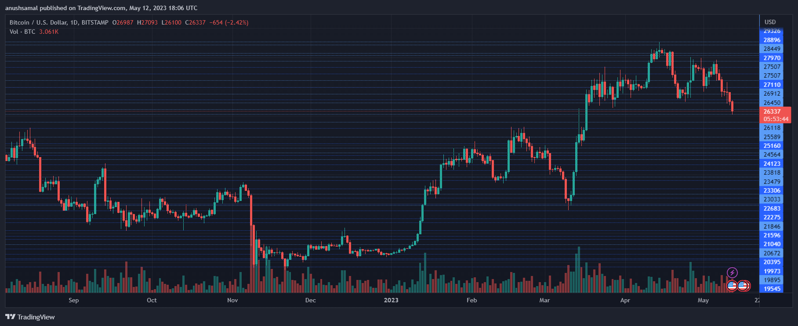The image size is (798, 326).
Task: Click the bar countdown timer 05:53:44
Action: coord(776,119)
